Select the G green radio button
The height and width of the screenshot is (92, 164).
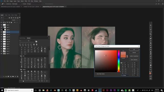[x=121, y=71]
